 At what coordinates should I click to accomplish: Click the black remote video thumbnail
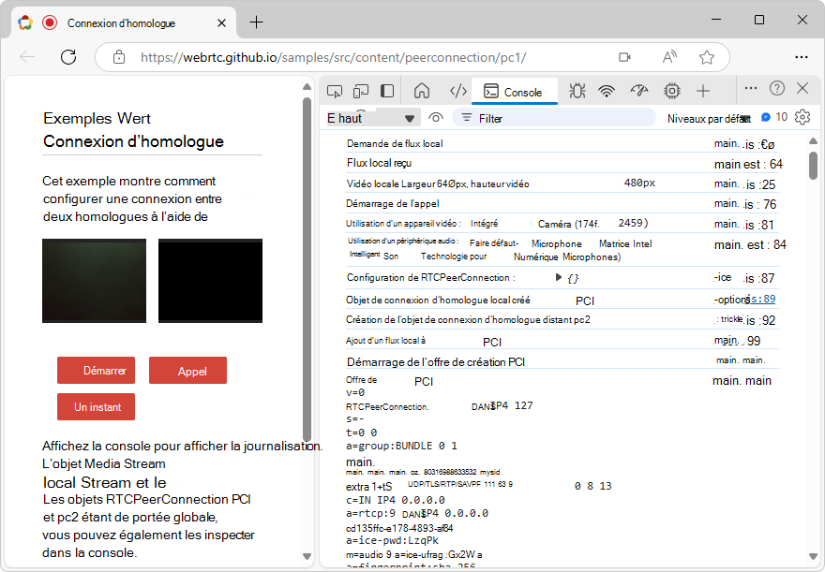click(210, 281)
